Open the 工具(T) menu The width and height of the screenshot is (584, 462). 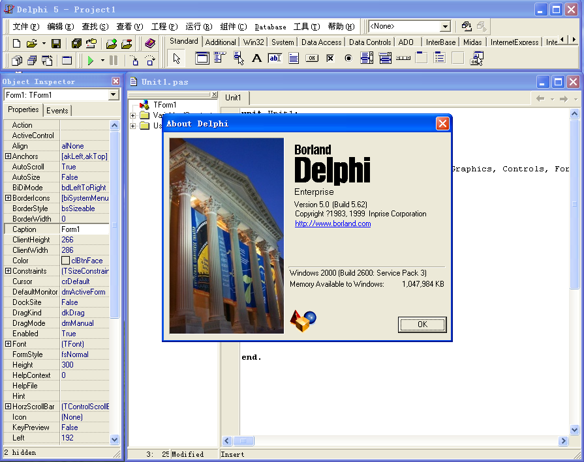point(307,27)
